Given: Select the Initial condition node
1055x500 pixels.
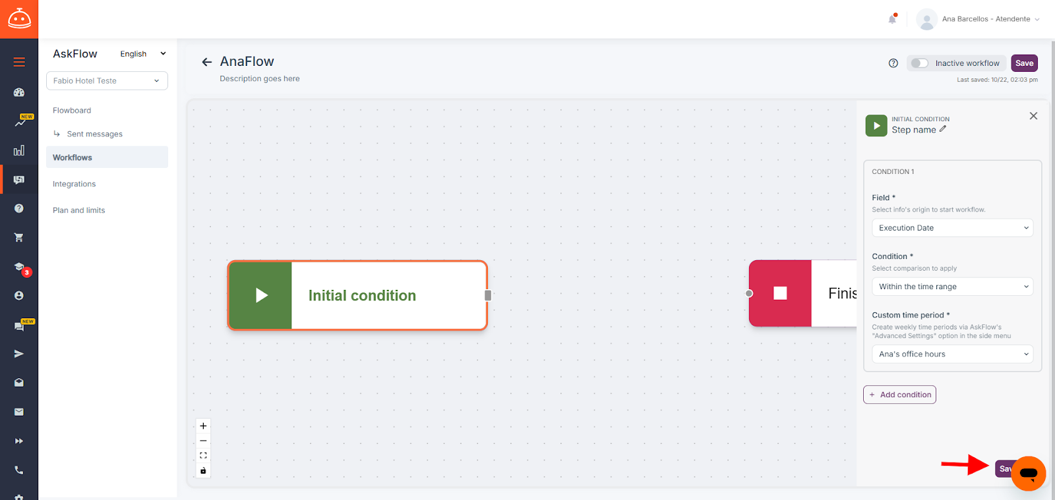Looking at the screenshot, I should pyautogui.click(x=357, y=295).
